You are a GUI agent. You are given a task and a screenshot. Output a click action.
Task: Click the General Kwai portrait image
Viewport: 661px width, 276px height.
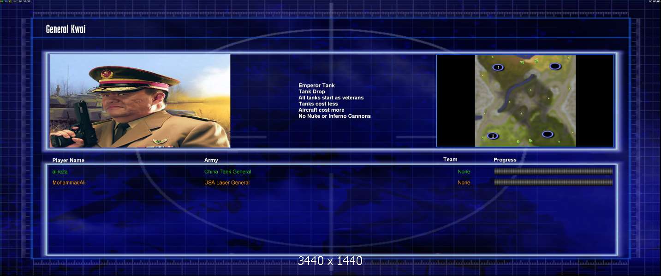[x=140, y=101]
